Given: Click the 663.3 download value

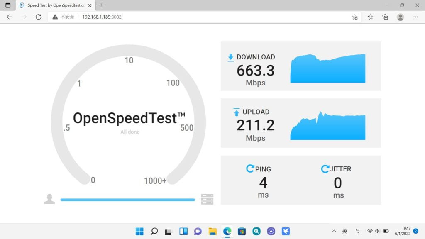Looking at the screenshot, I should tap(256, 71).
